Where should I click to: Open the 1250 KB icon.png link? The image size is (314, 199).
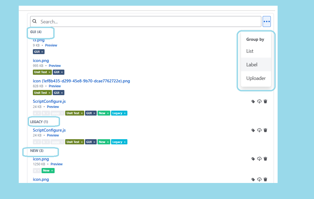click(x=41, y=159)
